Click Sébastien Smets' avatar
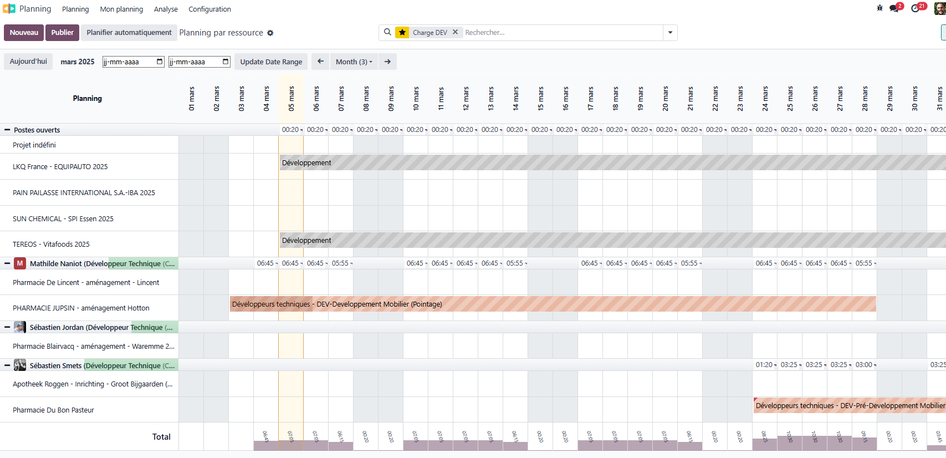 pos(20,365)
